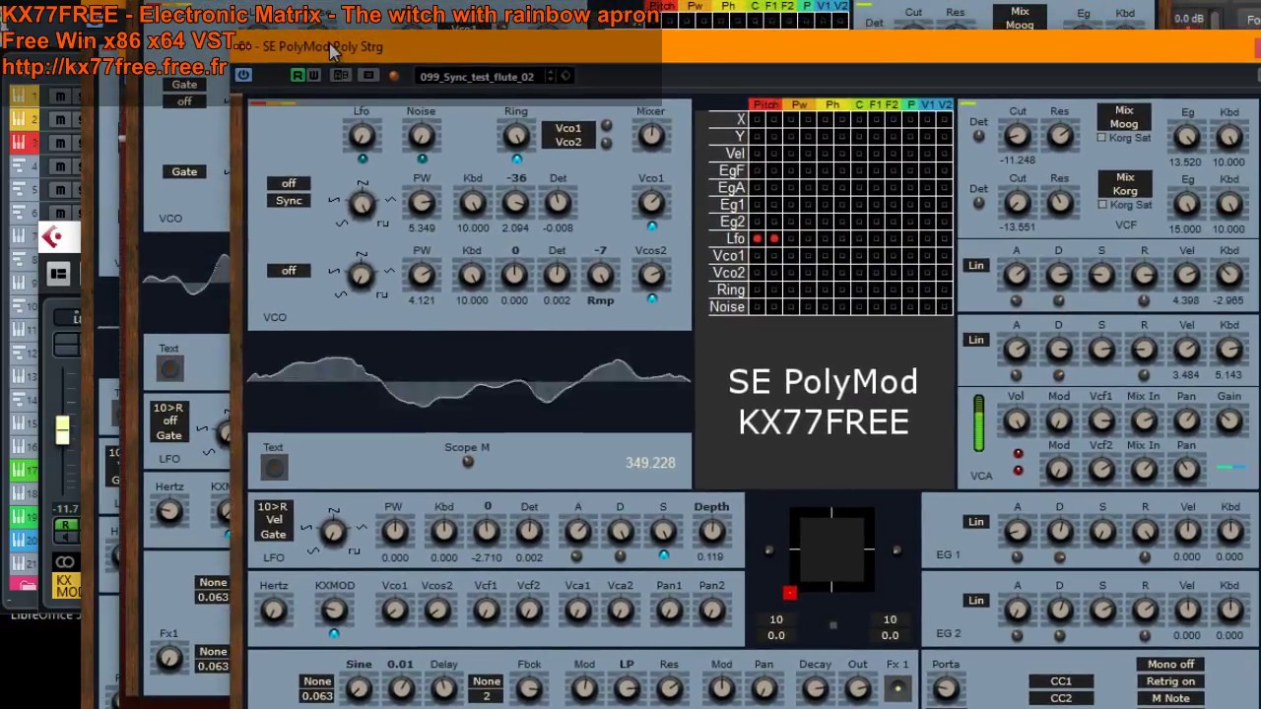The width and height of the screenshot is (1261, 709).
Task: Mute Cubase track 1 with its m button
Action: click(x=60, y=97)
